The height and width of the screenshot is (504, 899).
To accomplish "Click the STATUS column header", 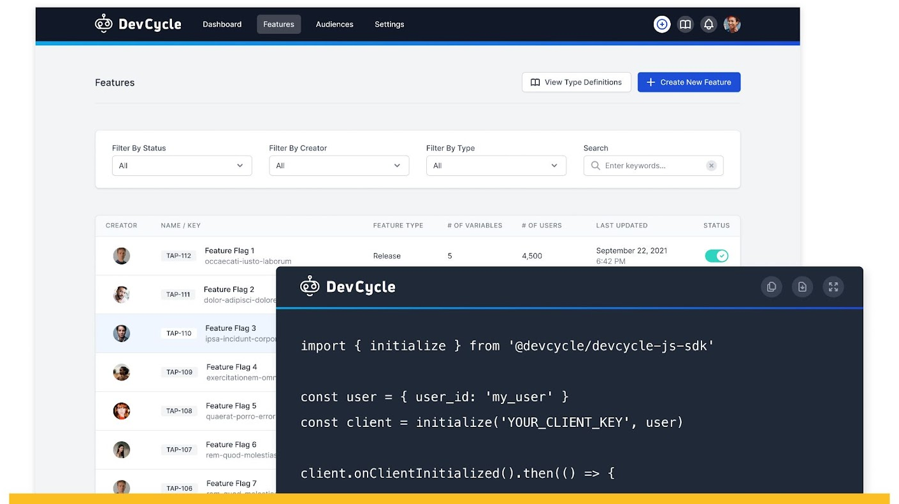I will (717, 226).
